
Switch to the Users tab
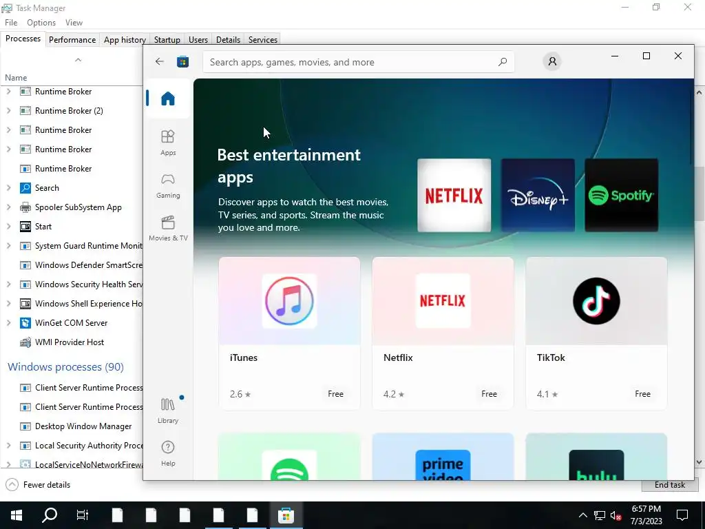[198, 39]
